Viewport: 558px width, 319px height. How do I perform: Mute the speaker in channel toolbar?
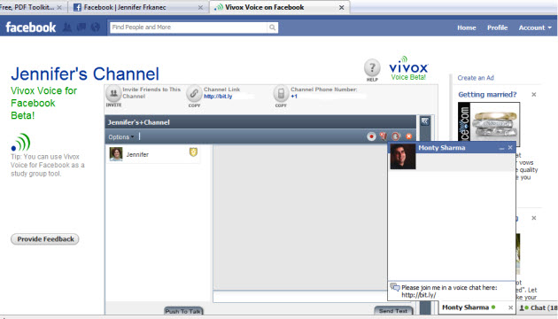(396, 136)
